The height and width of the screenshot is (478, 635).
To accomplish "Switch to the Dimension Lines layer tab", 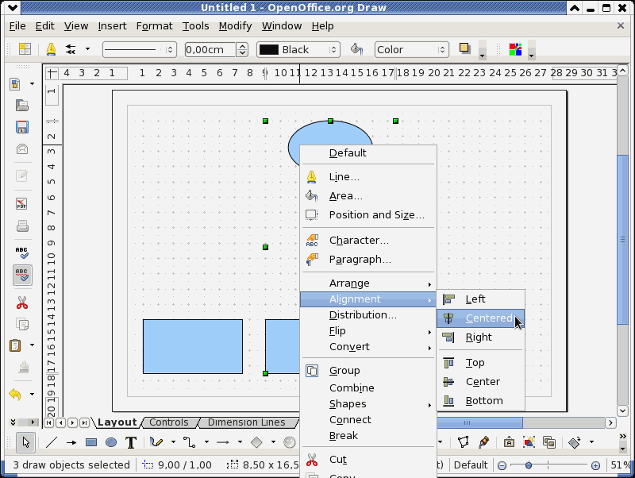I will click(x=246, y=422).
